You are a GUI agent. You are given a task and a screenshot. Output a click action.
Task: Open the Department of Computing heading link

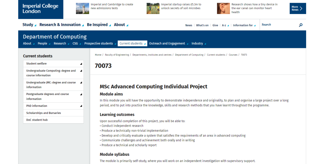point(55,37)
